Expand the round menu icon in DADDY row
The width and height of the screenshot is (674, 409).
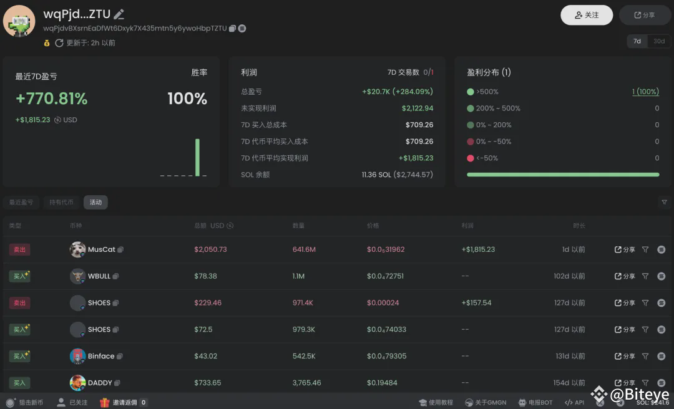(x=661, y=383)
